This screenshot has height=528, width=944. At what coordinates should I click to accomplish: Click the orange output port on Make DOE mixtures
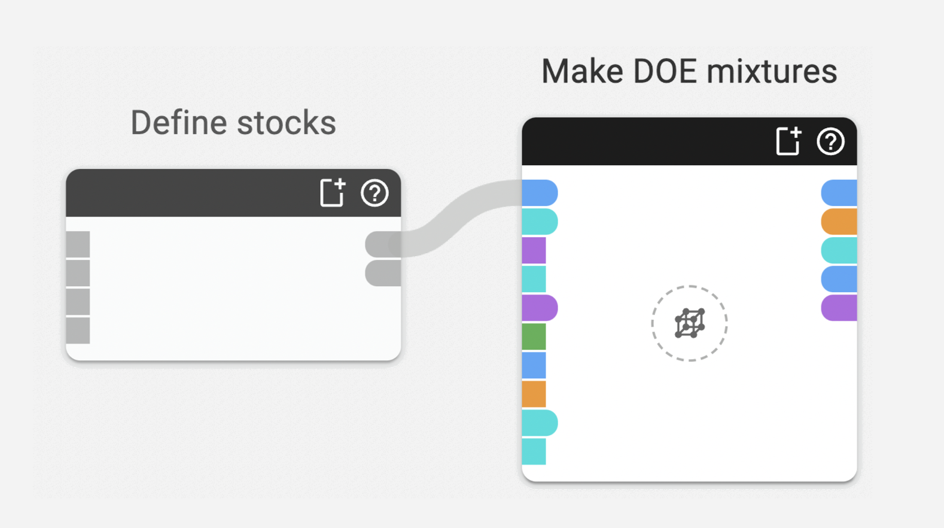[839, 222]
